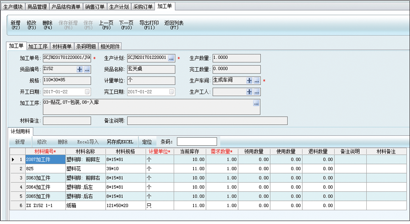Click 返回列表 (F7) button
This screenshot has height=224, width=410.
coord(174,25)
